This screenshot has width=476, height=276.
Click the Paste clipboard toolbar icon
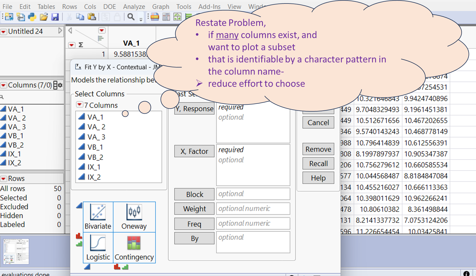point(92,17)
